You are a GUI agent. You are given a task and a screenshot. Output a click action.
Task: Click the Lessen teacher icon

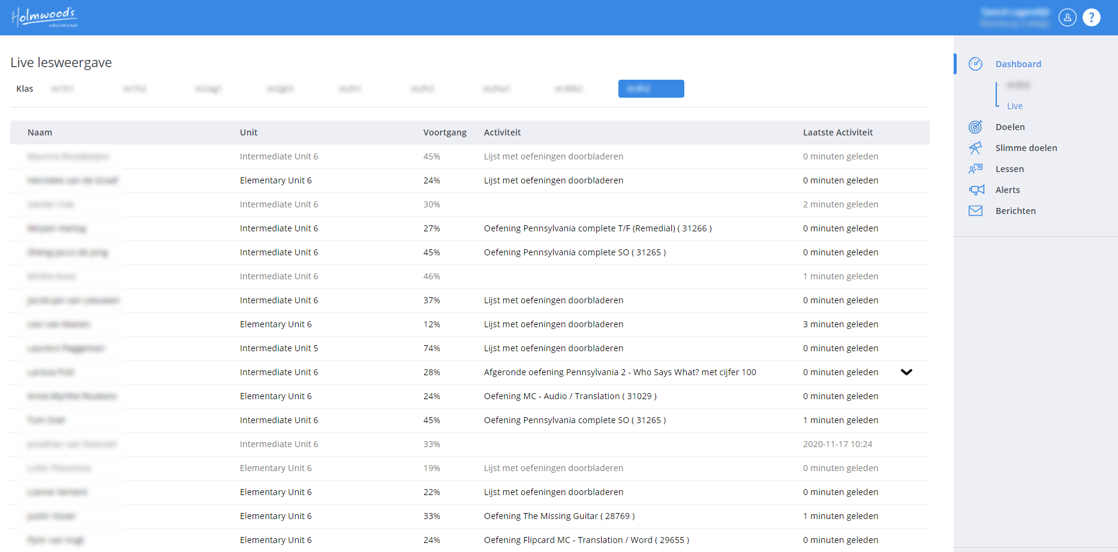(976, 169)
